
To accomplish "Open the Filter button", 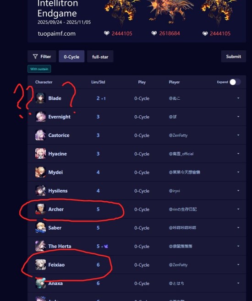I will pyautogui.click(x=42, y=56).
